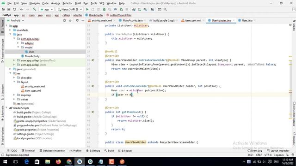This screenshot has width=296, height=166.
Task: Open File Explorer from the taskbar
Action: pos(48,162)
